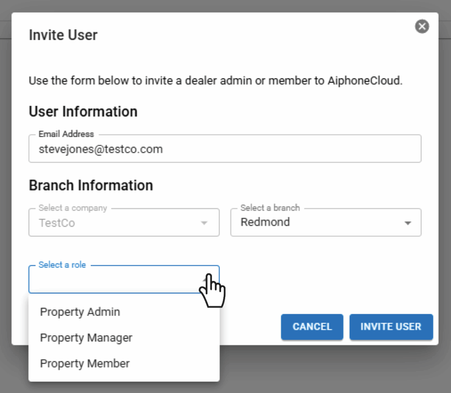451x393 pixels.
Task: Choose Property Admin from role list
Action: pyautogui.click(x=80, y=312)
